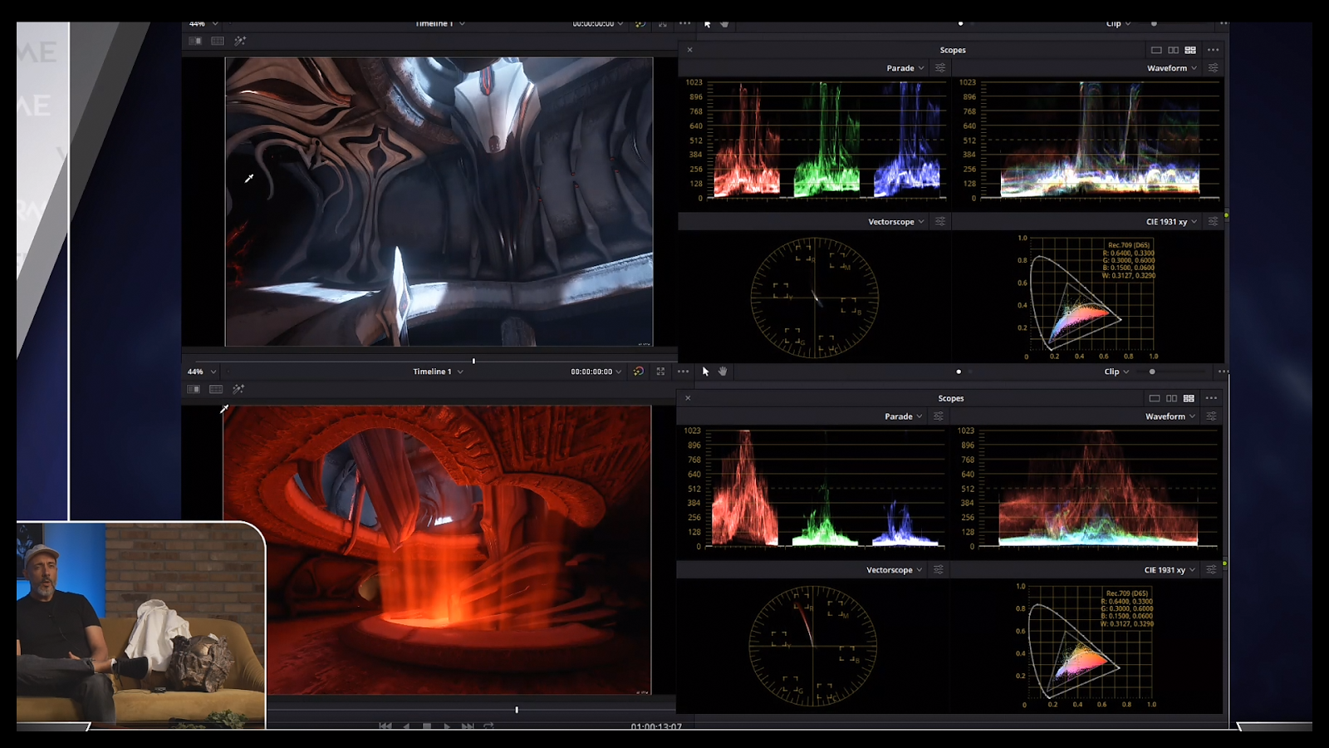
Task: Toggle bypass color grades in lower viewer
Action: 638,372
